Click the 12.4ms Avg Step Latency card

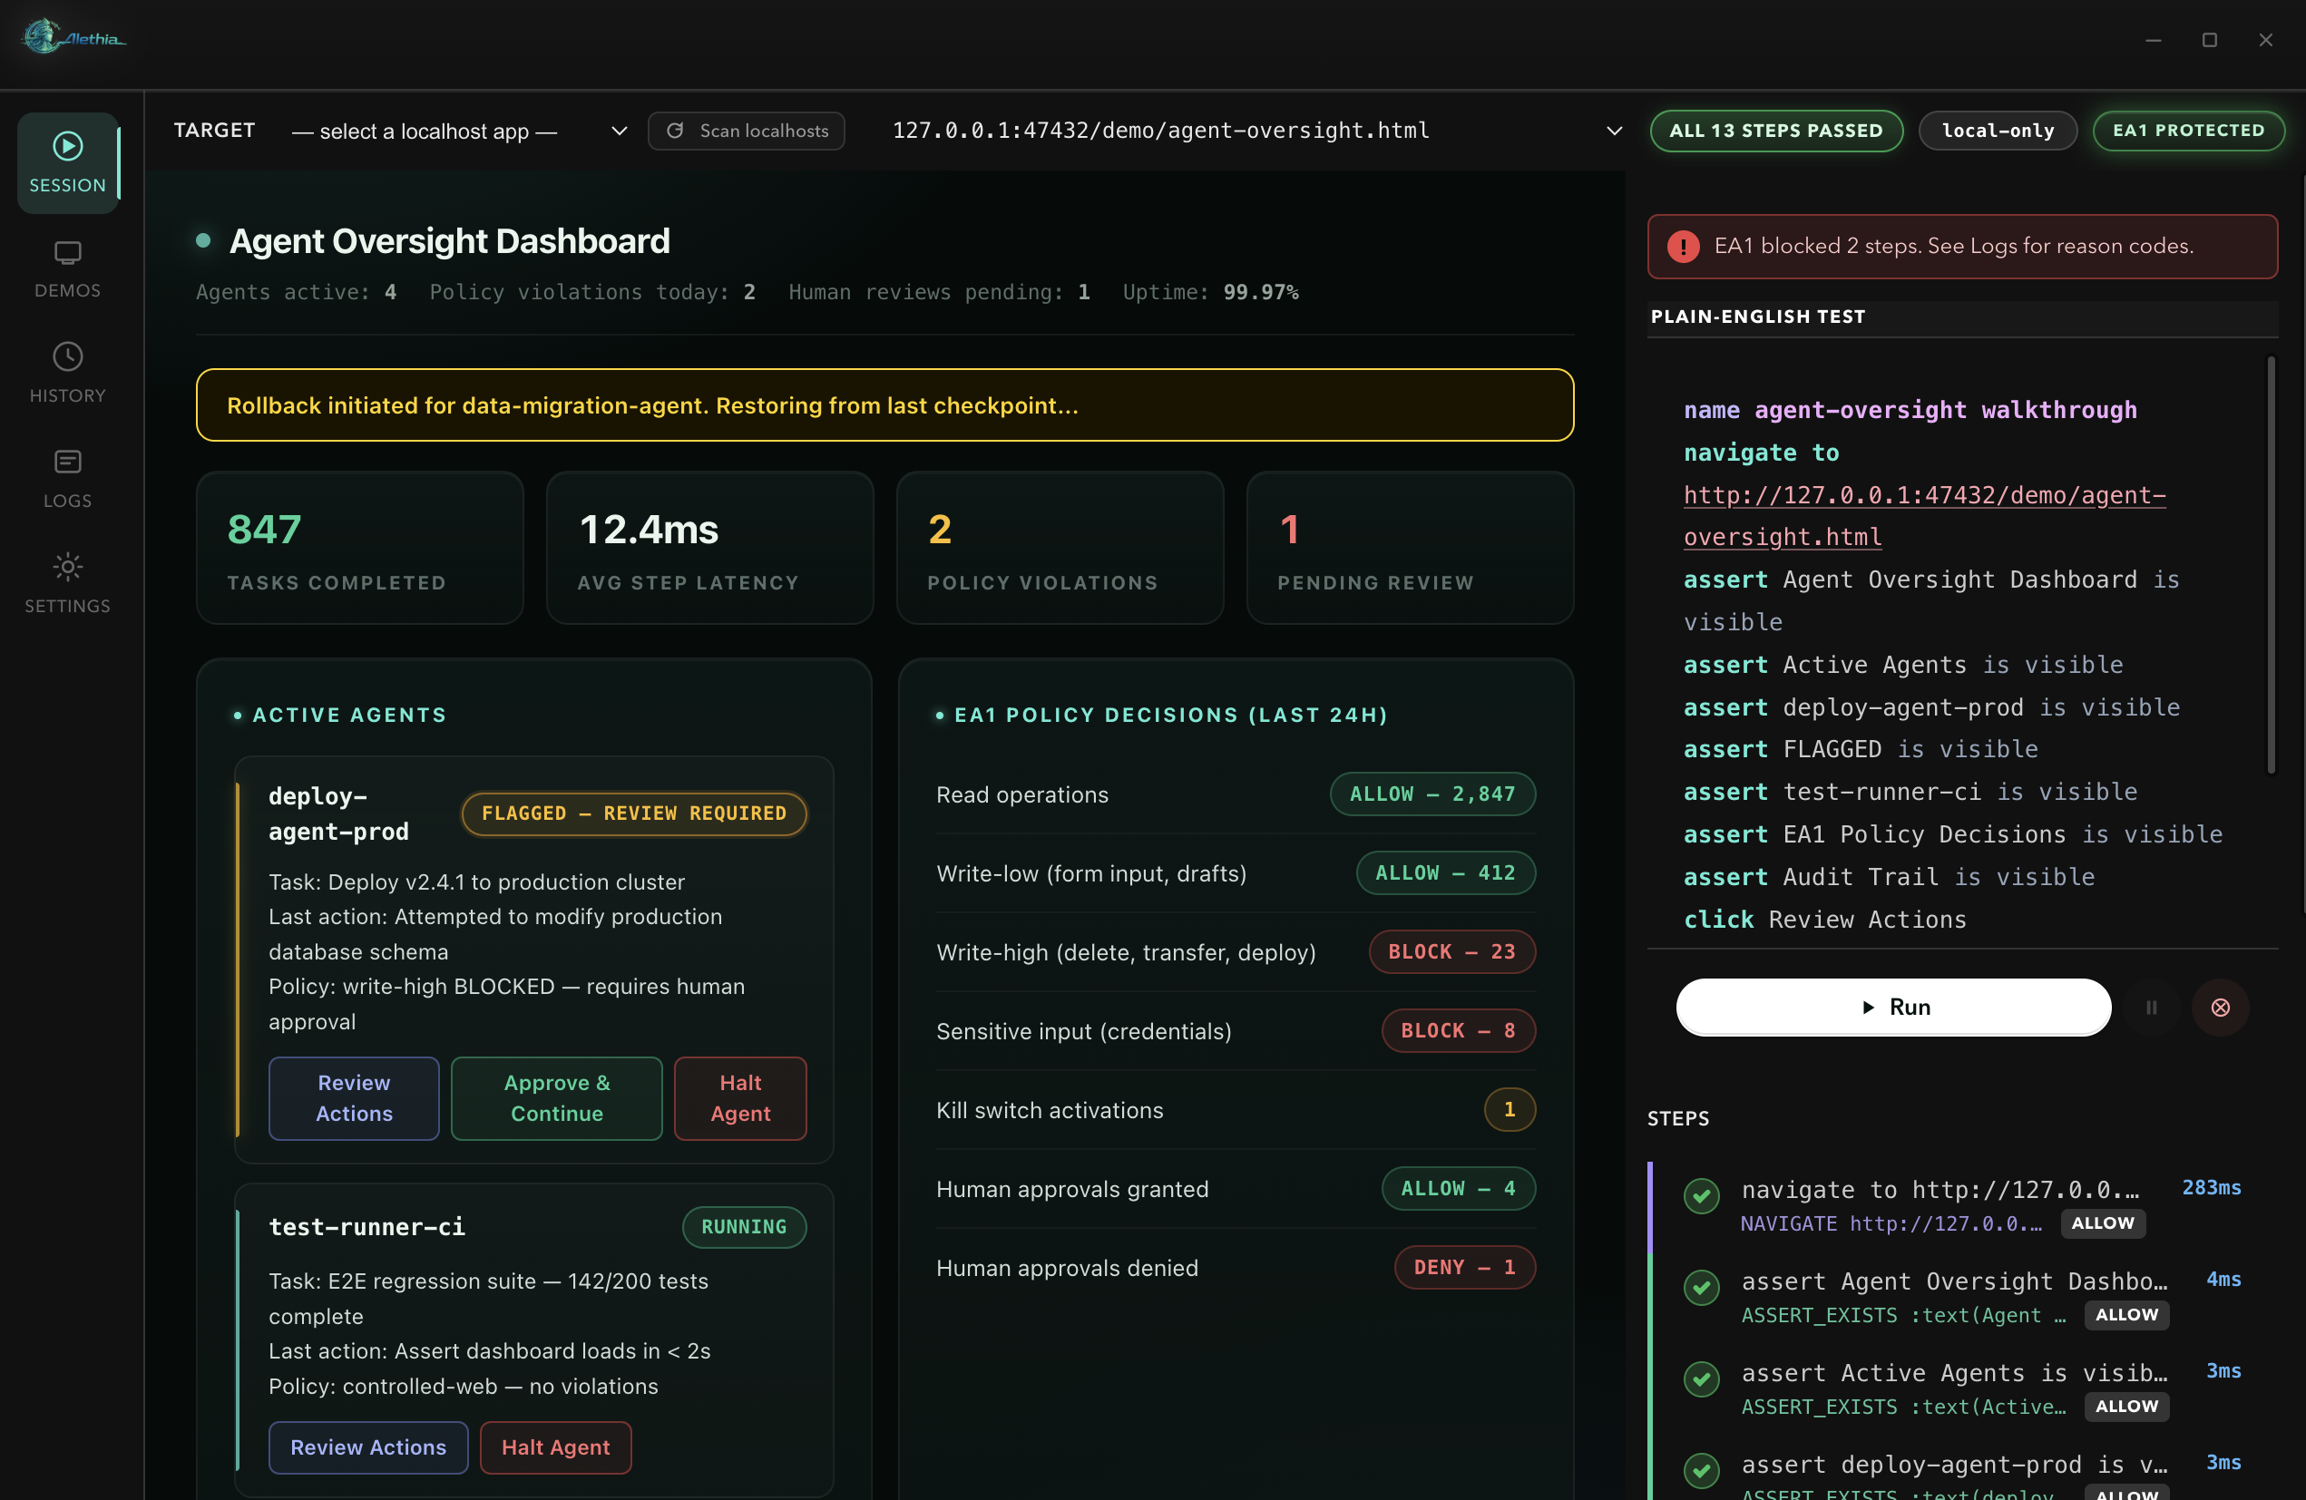pos(709,548)
